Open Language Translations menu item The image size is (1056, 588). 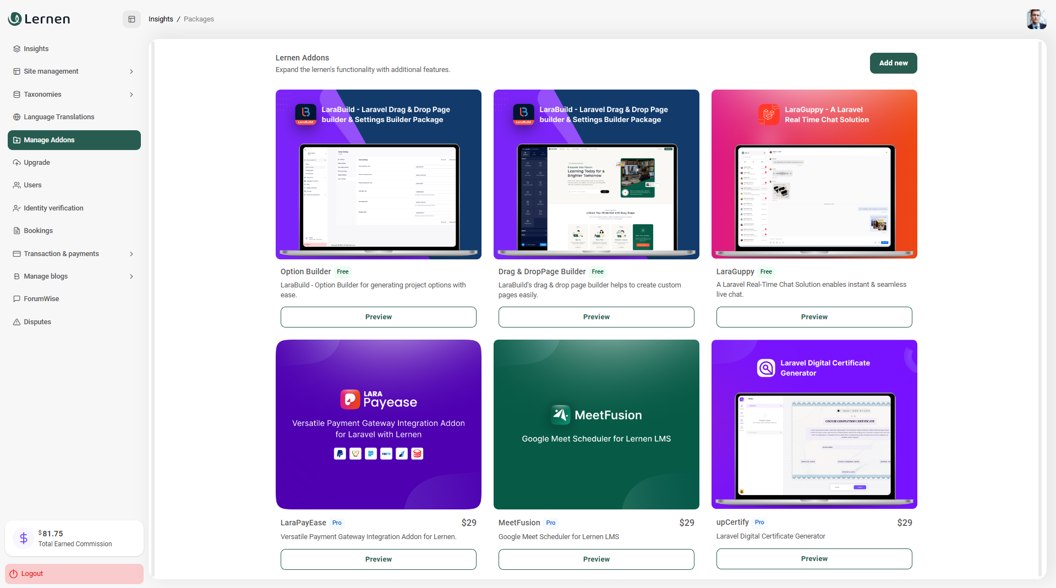point(59,117)
